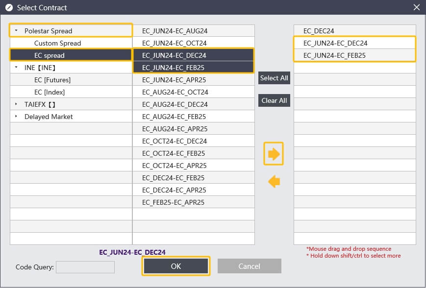Screen dimensions: 426x288
Task: Select EC [Futures] under INE
Action: tap(52, 80)
